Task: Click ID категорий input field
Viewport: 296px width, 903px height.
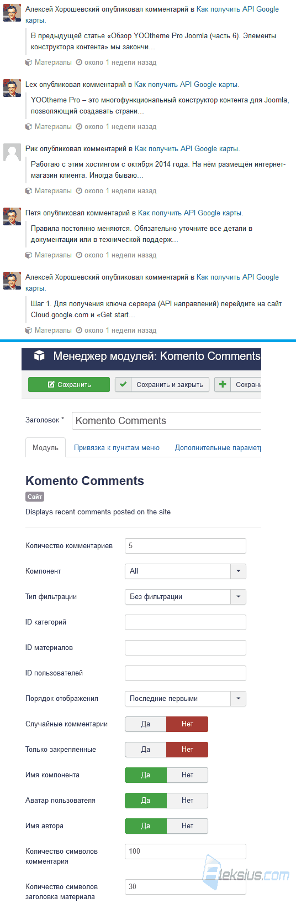Action: click(186, 622)
